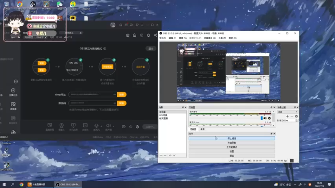Close the scenes panel
Viewport: 335px width, 188px height.
click(186, 107)
